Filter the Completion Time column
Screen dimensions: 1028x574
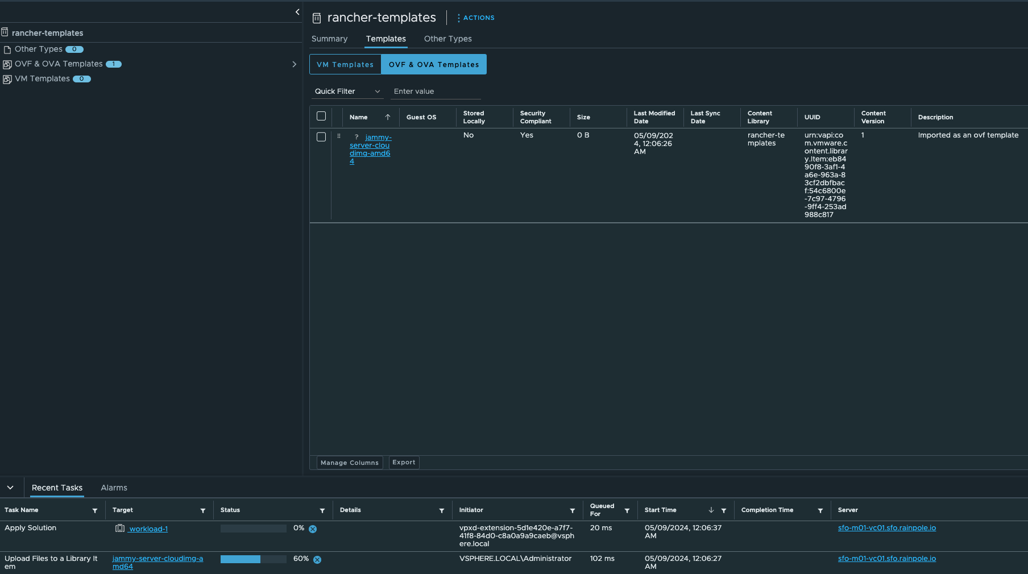pyautogui.click(x=820, y=510)
